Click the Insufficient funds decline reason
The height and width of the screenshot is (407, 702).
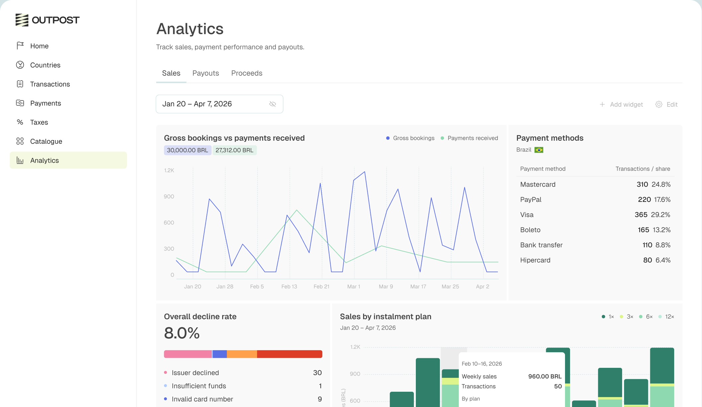pyautogui.click(x=243, y=386)
